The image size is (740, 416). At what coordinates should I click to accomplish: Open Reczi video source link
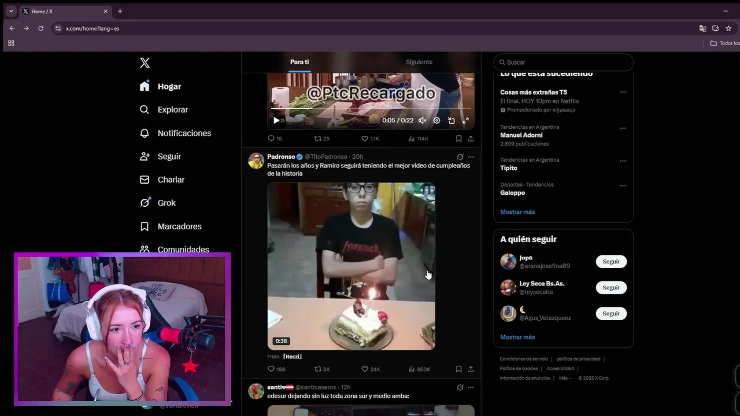coord(292,356)
